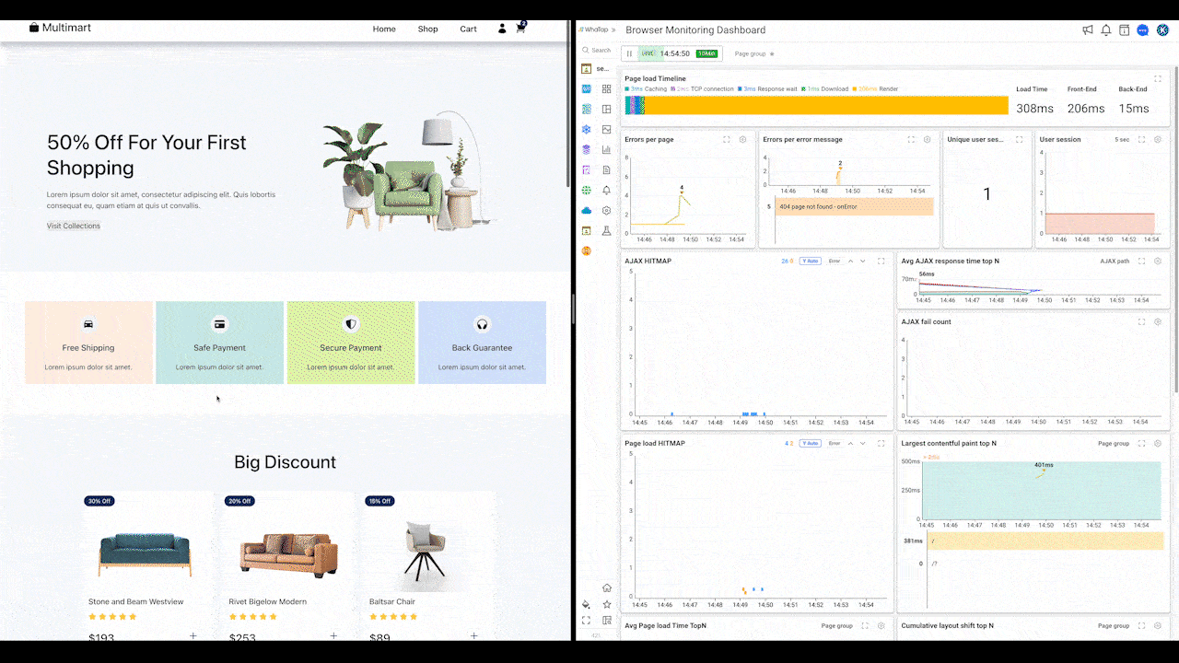Open notifications bell in dashboard header
Screen dimensions: 1179x663
click(1106, 30)
